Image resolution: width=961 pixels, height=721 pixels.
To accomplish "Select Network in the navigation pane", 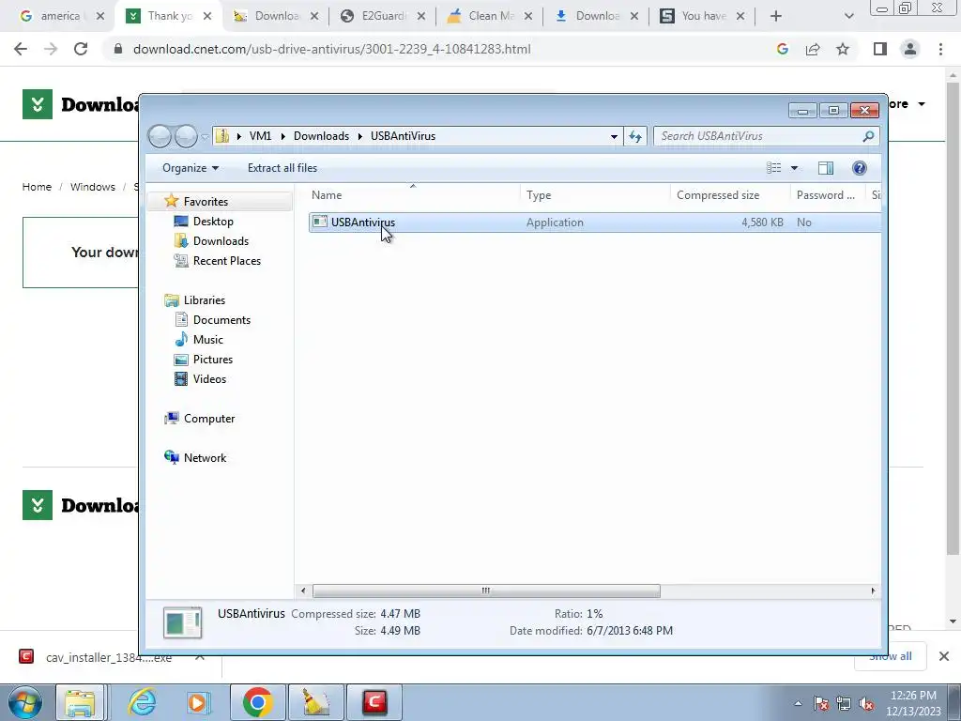I will tap(204, 458).
